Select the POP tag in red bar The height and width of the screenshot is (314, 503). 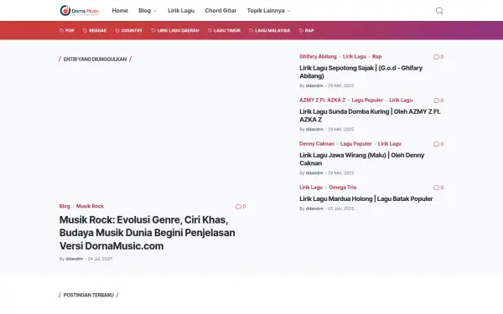click(67, 30)
